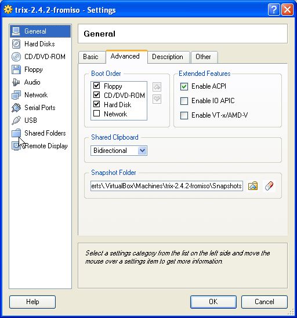Open CD/DVD-ROM settings label
Viewport: 297px width, 318px height.
click(x=45, y=57)
